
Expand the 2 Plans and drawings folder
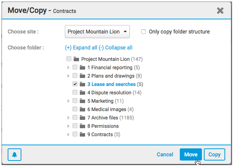pos(69,76)
